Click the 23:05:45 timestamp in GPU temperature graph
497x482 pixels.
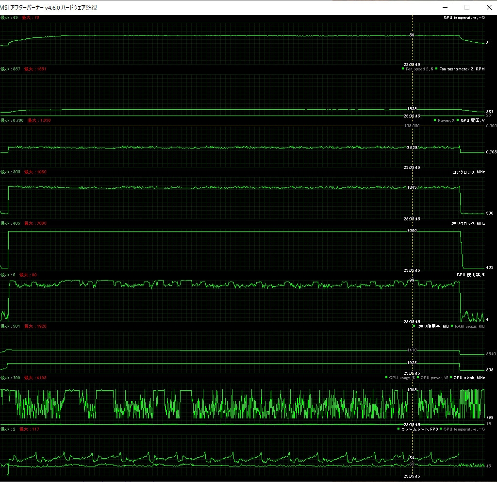412,65
